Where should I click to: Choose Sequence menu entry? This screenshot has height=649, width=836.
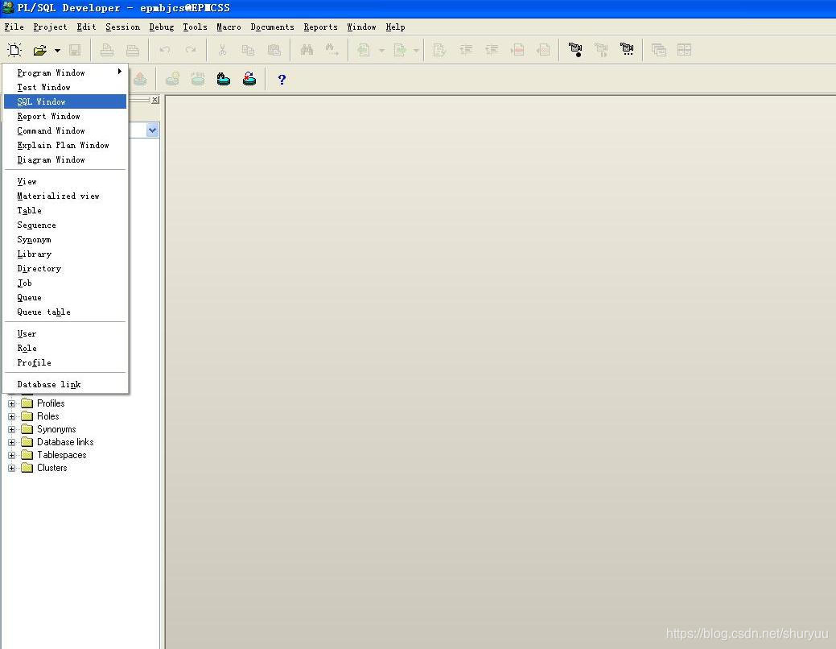coord(65,225)
